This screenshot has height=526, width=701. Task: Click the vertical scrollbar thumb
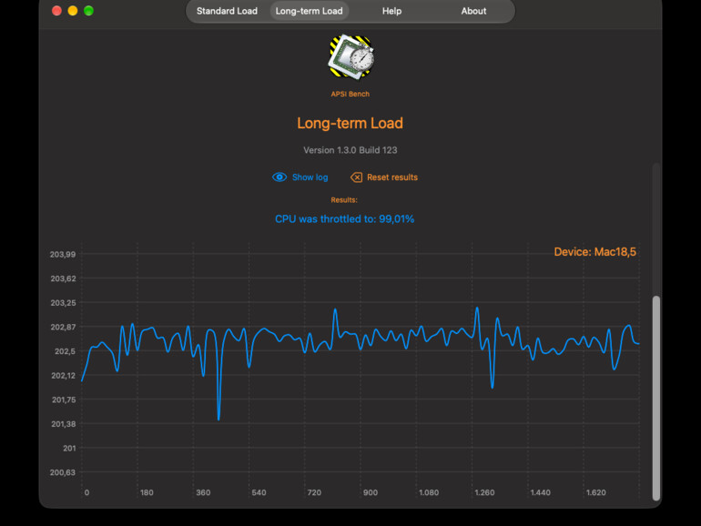tap(655, 399)
